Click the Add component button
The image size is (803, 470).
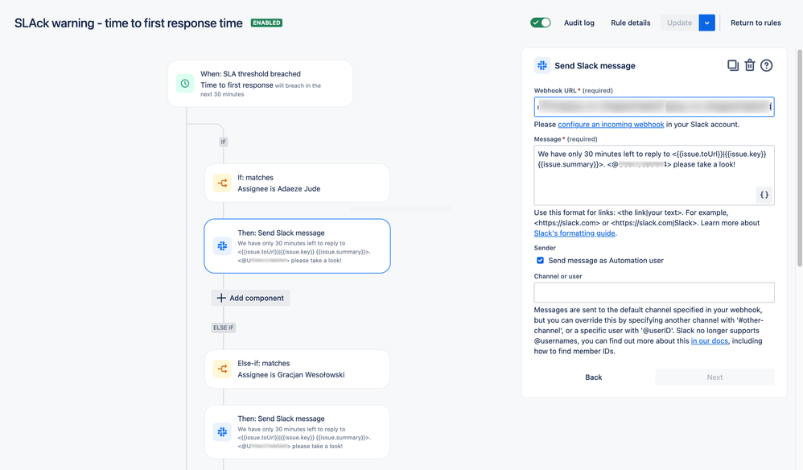coord(250,298)
